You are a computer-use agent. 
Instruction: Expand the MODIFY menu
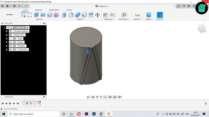click(x=81, y=19)
